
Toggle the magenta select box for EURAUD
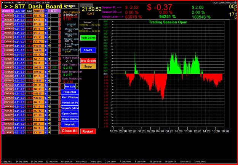pyautogui.click(x=3, y=50)
